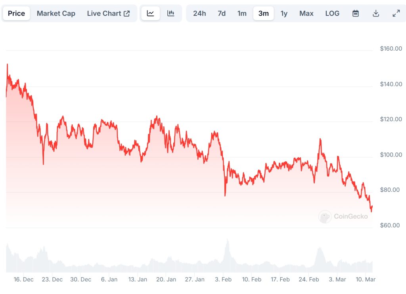Select the 3m time range
Screen dimensions: 406x294
click(263, 13)
